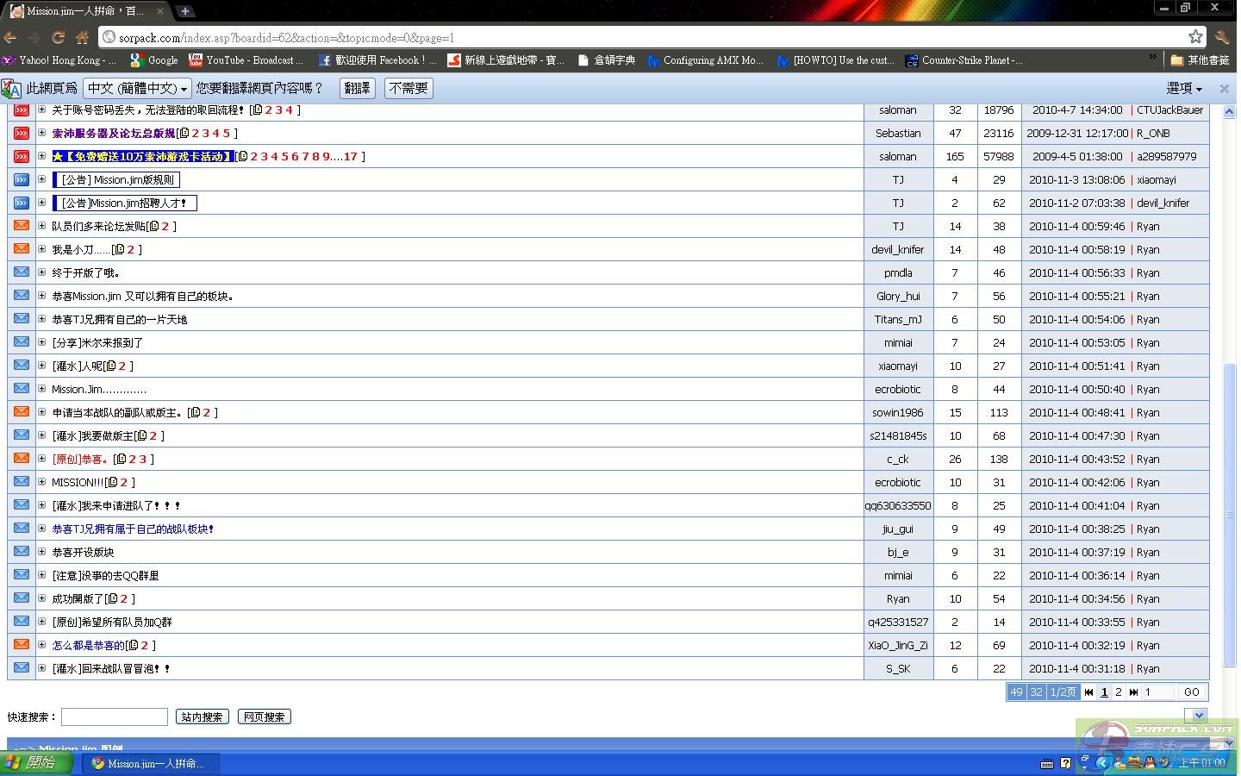The width and height of the screenshot is (1241, 776).
Task: Open the translate language dropdown 中文 (簡體中文)
Action: (x=137, y=88)
